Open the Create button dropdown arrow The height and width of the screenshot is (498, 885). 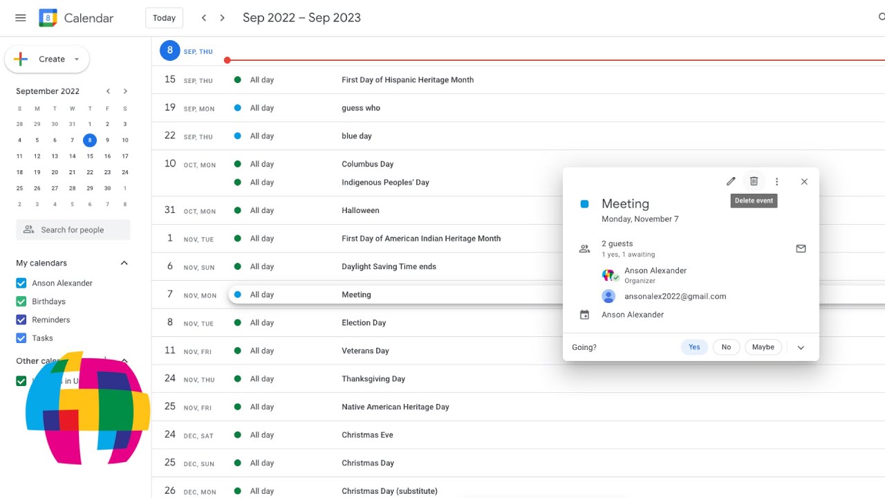77,59
